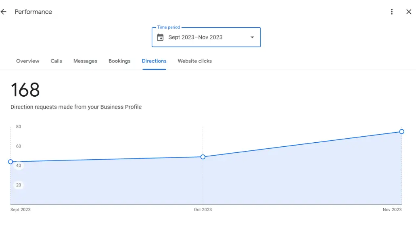This screenshot has height=233, width=416.
Task: Click the 'Oct 2023' x-axis label
Action: click(203, 210)
